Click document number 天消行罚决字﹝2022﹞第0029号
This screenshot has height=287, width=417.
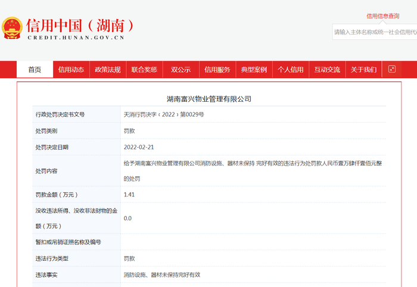(164, 114)
